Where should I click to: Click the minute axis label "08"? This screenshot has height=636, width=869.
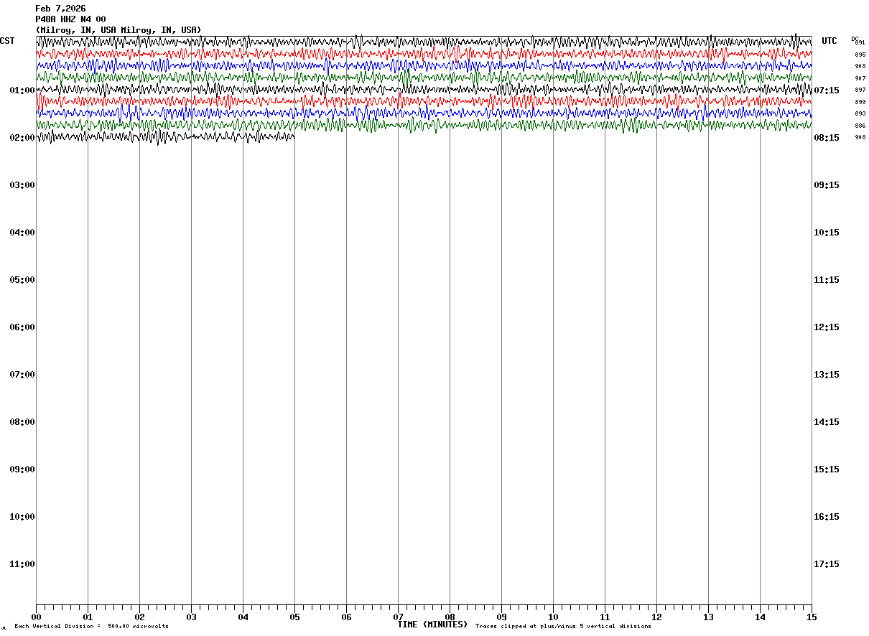[450, 617]
